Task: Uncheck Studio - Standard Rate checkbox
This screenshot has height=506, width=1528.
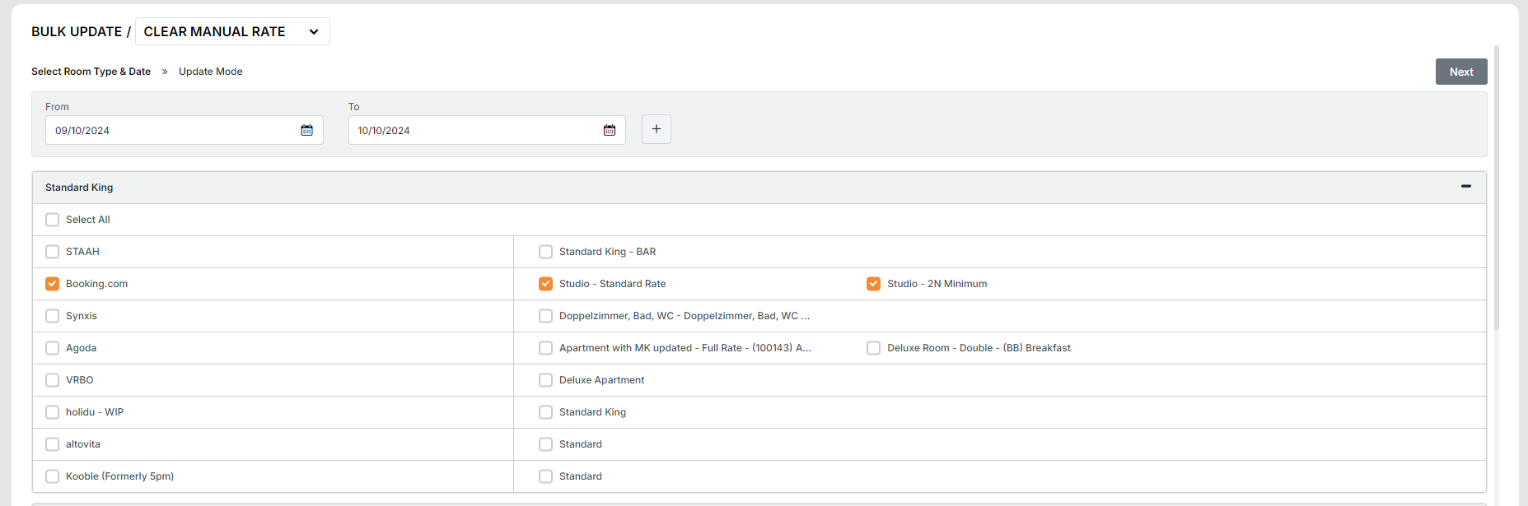Action: point(545,284)
